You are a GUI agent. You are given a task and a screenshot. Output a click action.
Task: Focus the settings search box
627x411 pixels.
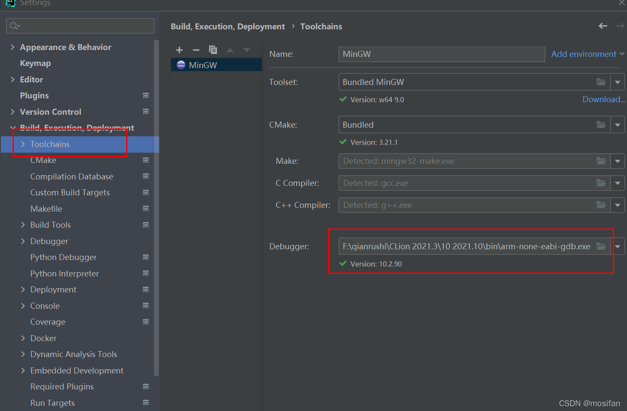click(x=80, y=26)
